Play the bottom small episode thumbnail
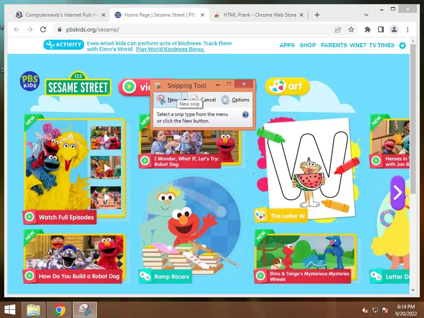The width and height of the screenshot is (424, 318). (106, 198)
